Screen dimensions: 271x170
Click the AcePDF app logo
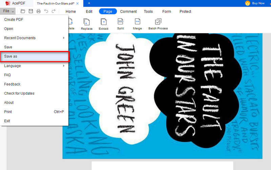point(8,3)
